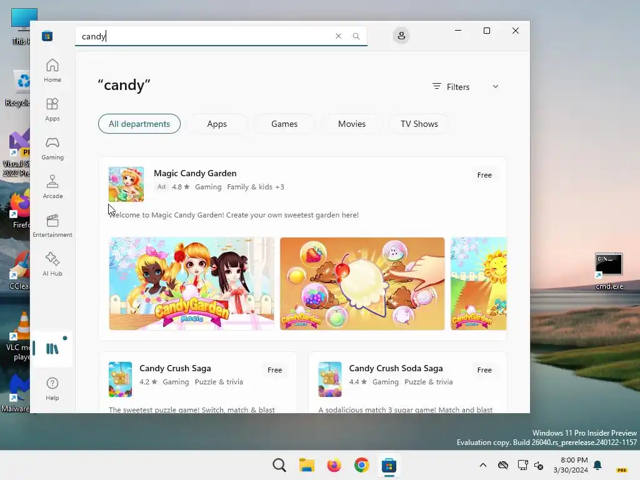Click the notification bell in the taskbar
The height and width of the screenshot is (480, 640).
[x=597, y=465]
